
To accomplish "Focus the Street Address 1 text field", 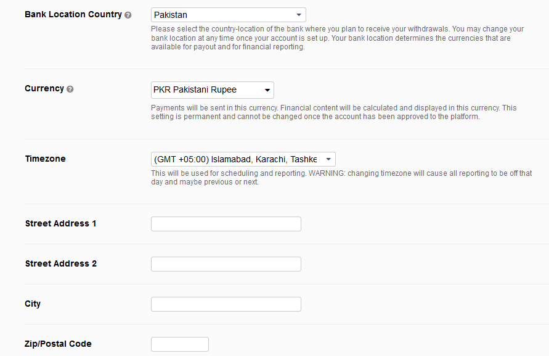I will pyautogui.click(x=226, y=224).
